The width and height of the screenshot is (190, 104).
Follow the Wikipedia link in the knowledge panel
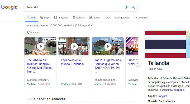(x=179, y=90)
